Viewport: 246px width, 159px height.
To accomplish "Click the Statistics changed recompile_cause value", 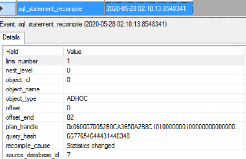I will click(x=91, y=145).
